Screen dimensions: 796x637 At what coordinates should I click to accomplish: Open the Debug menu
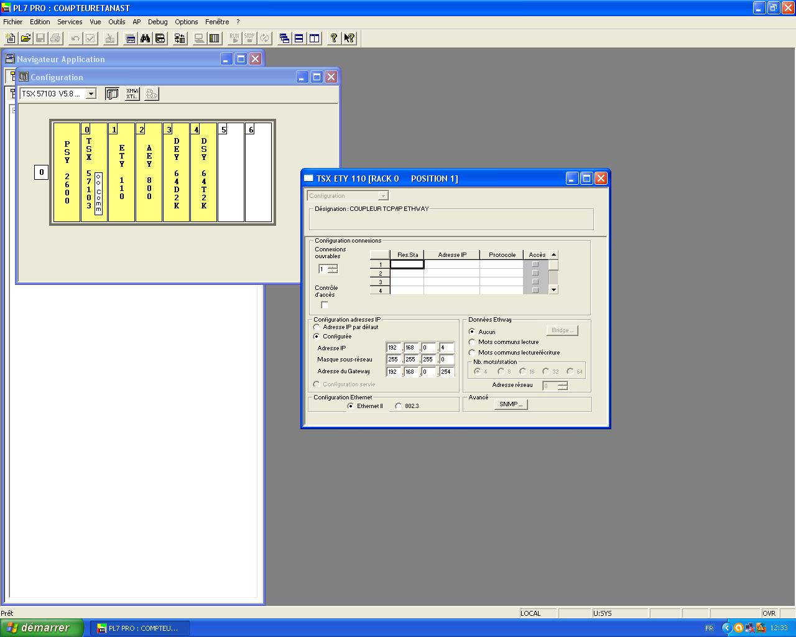click(x=157, y=22)
